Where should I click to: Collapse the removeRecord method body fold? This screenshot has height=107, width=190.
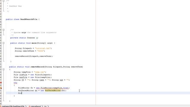(4, 69)
